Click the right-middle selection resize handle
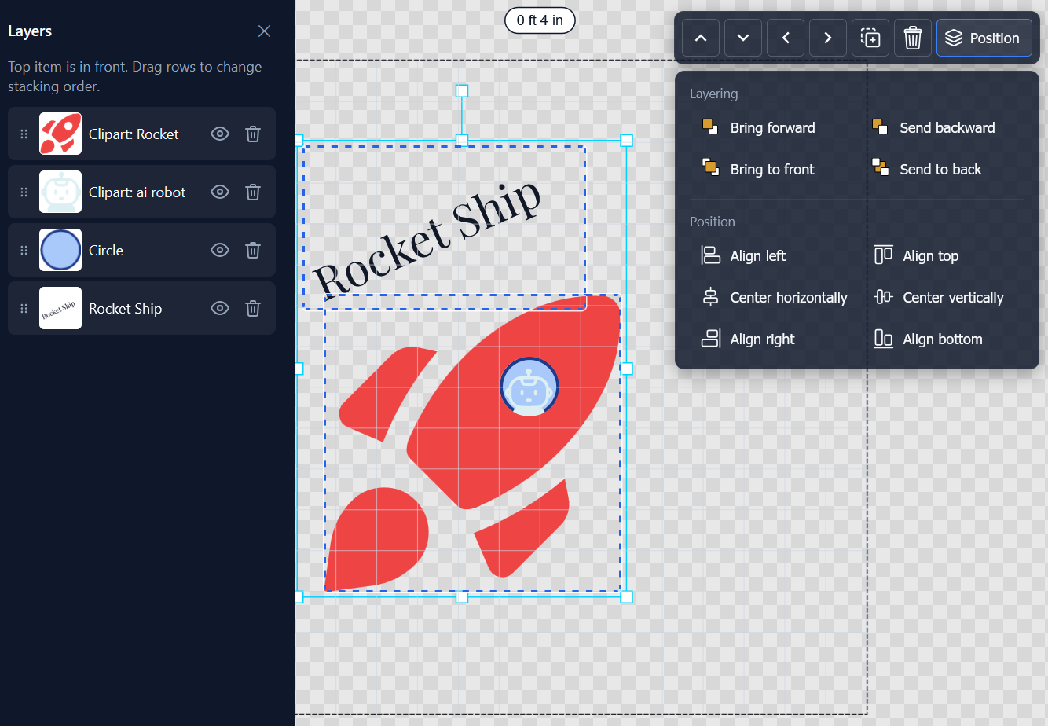This screenshot has width=1048, height=726. tap(626, 368)
